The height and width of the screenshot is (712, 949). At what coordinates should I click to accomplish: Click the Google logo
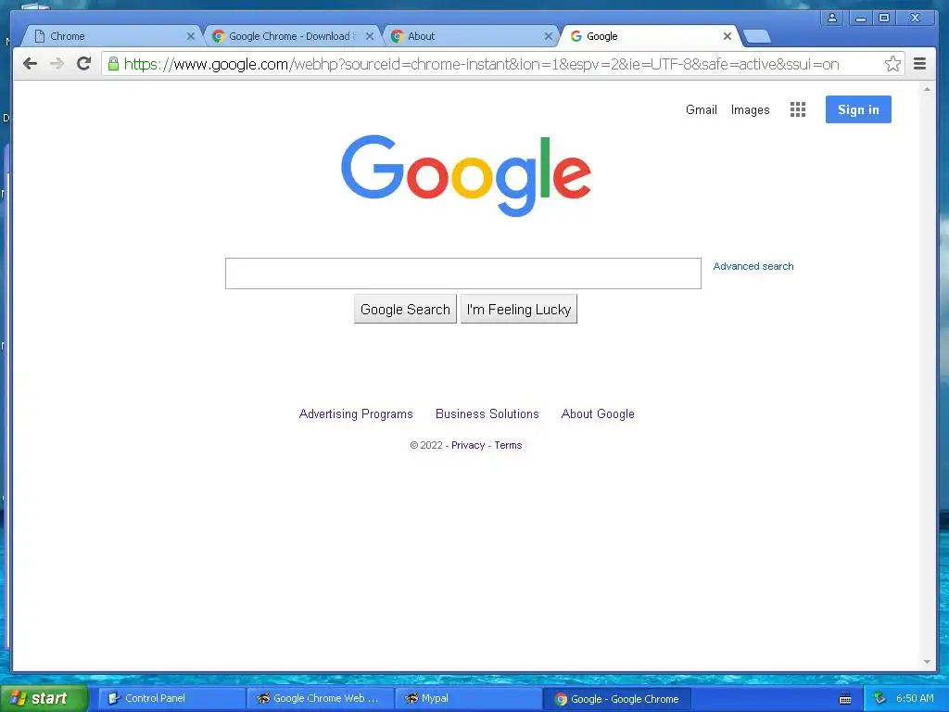pos(465,175)
